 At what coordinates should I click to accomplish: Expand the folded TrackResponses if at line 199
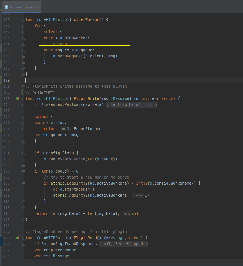(x=24, y=244)
